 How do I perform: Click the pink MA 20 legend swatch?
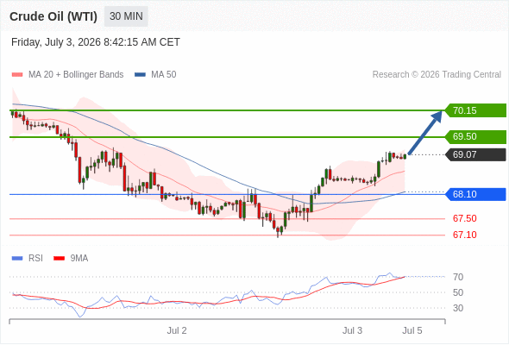click(17, 75)
